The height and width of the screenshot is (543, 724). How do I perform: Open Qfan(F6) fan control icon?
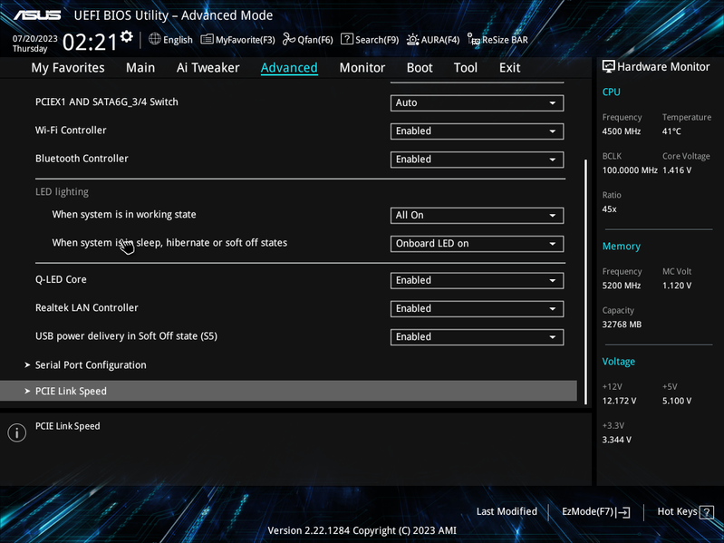289,39
